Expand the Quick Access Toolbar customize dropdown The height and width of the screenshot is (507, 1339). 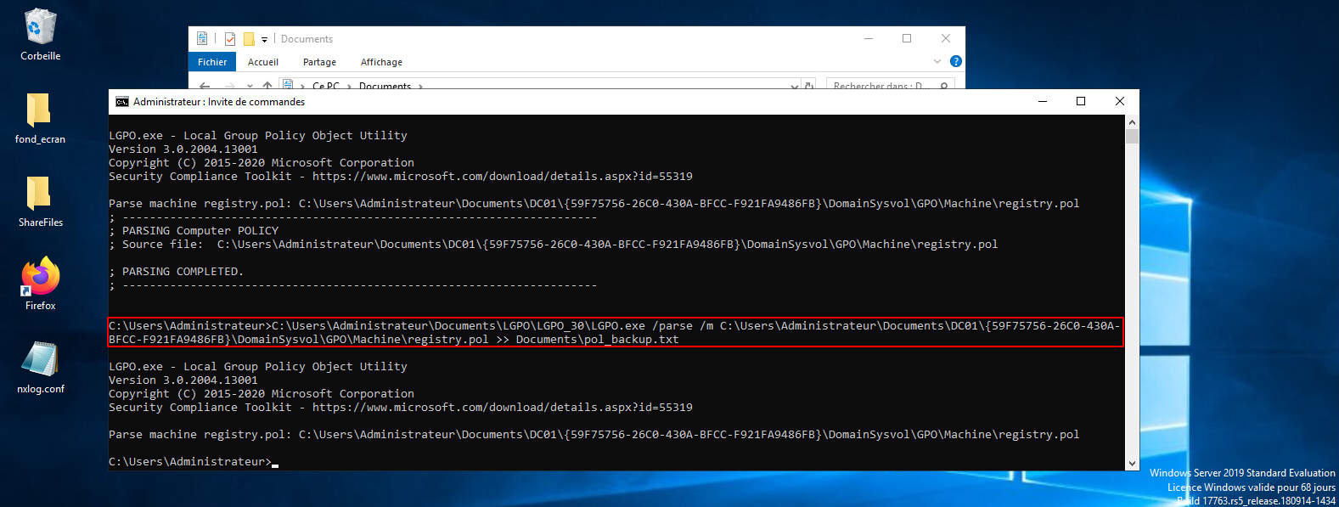pos(264,39)
